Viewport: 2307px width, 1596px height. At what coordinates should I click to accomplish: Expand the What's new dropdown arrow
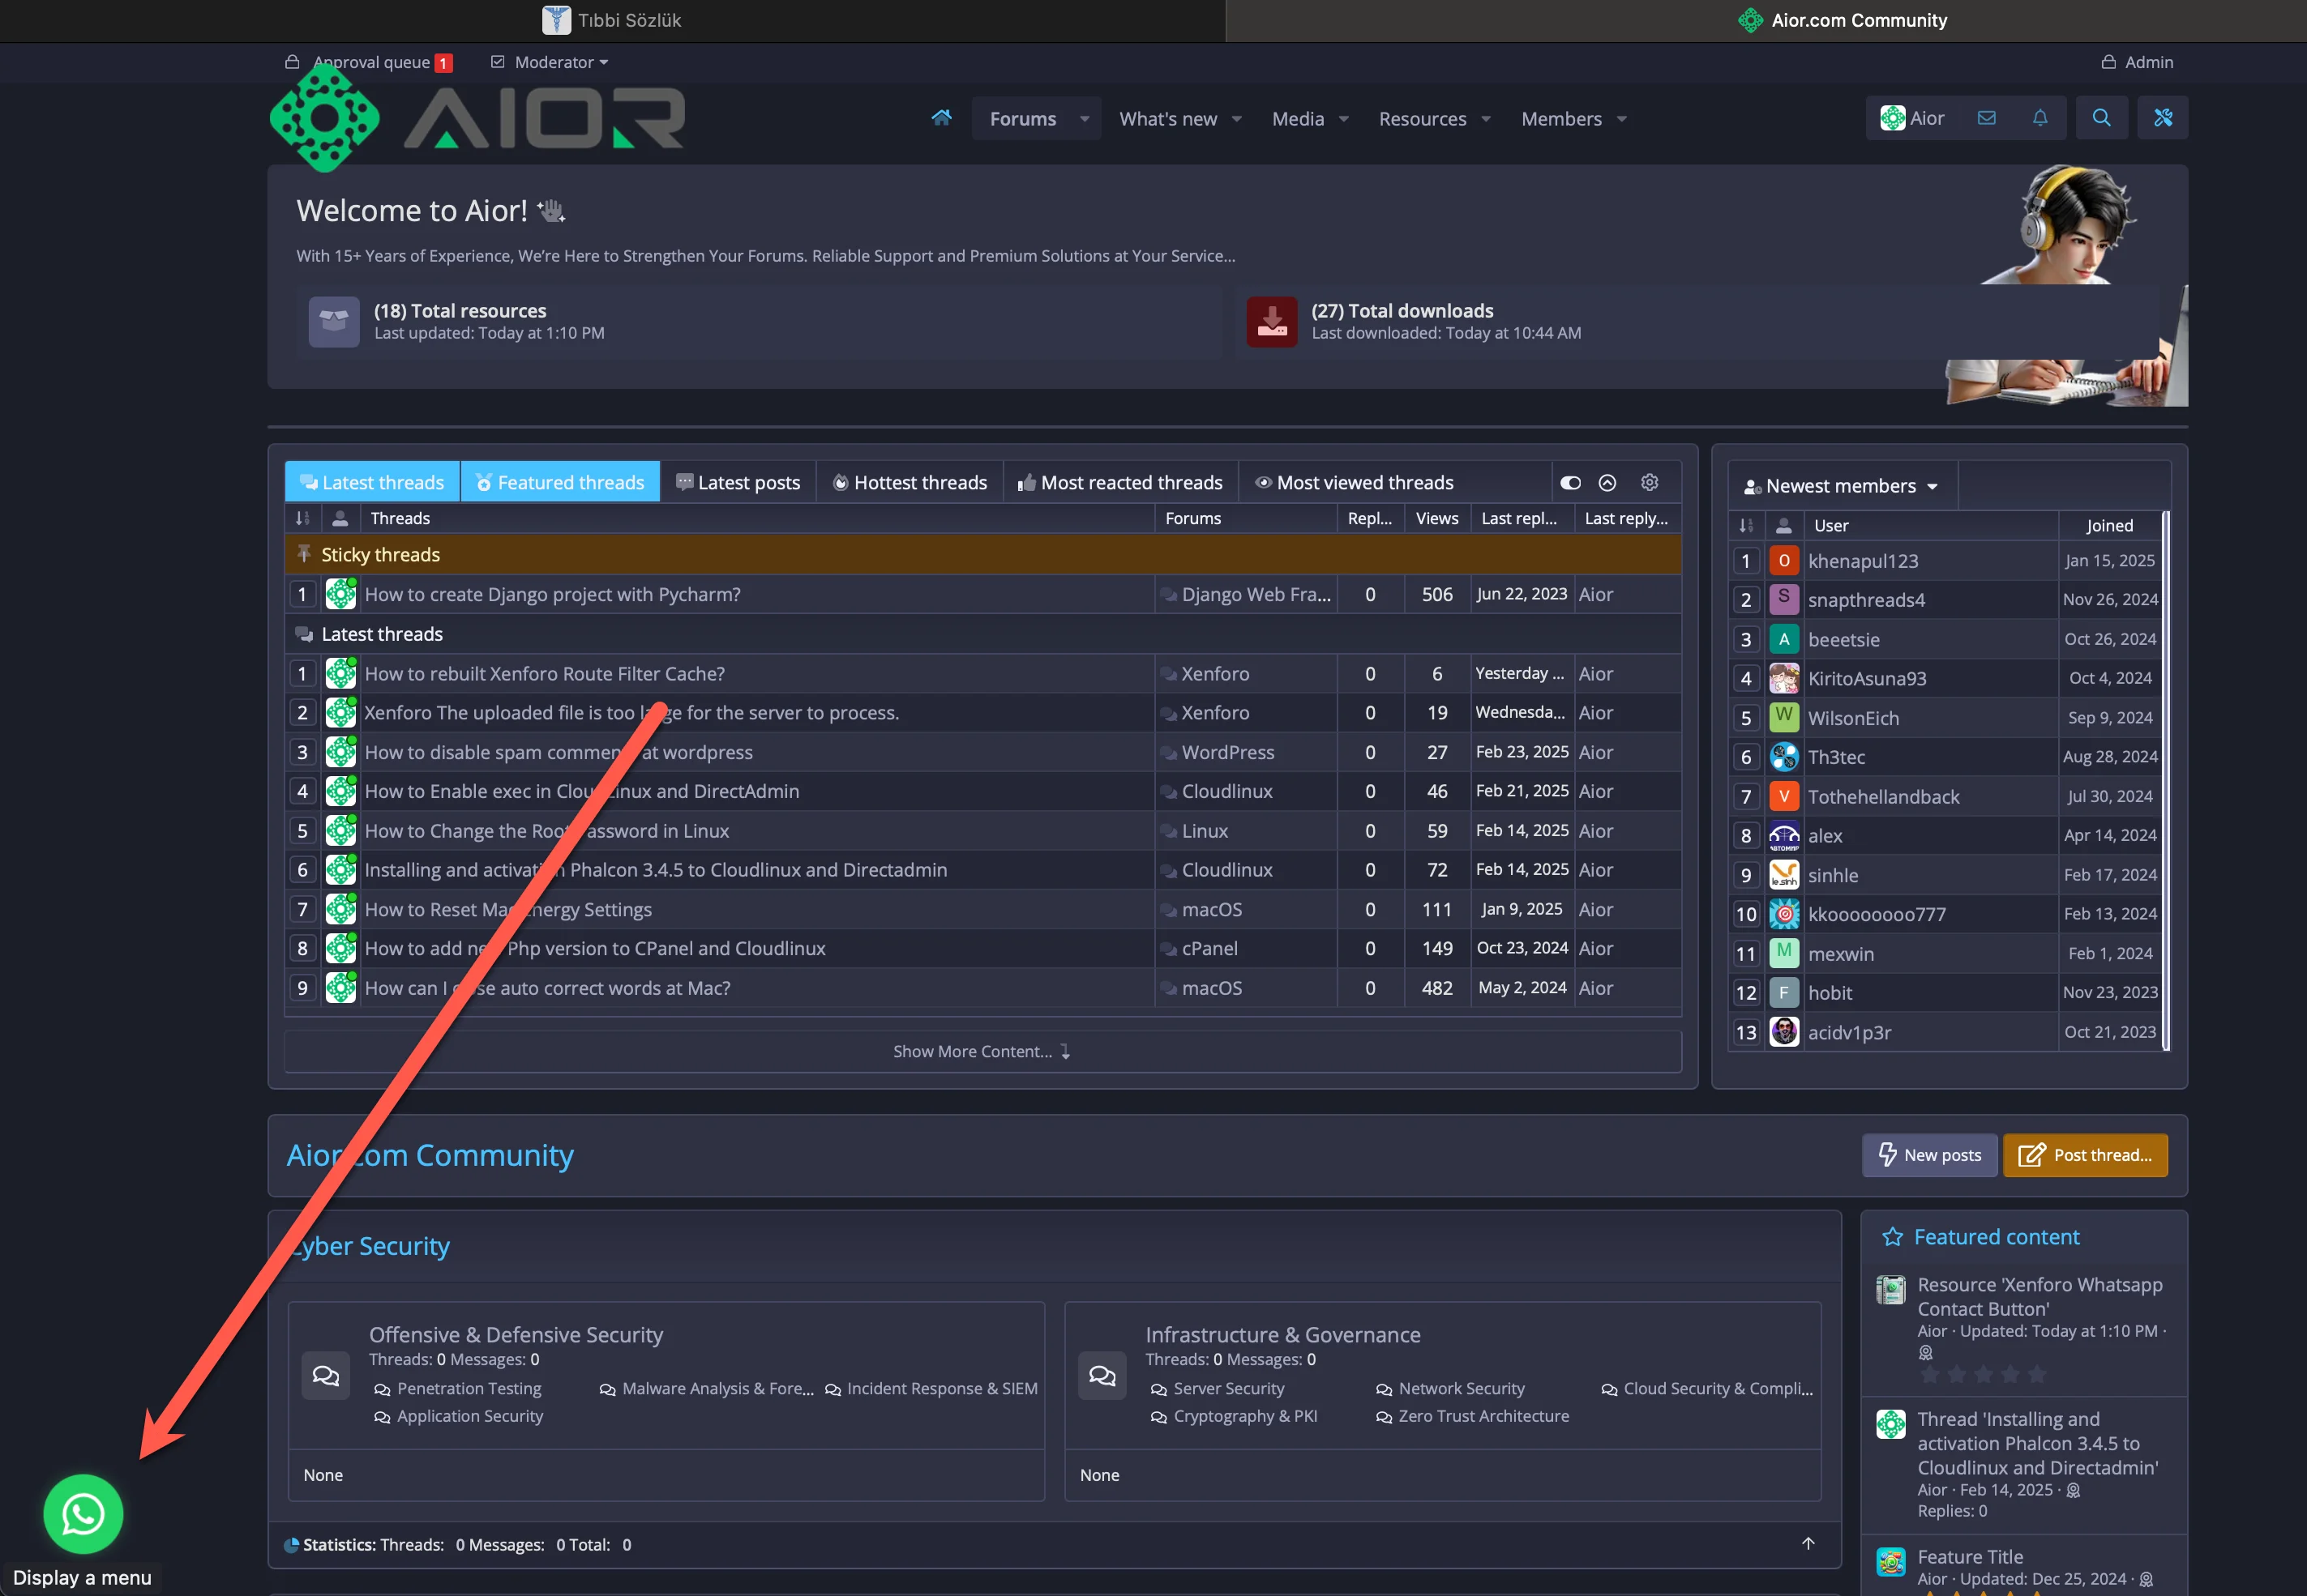coord(1238,119)
